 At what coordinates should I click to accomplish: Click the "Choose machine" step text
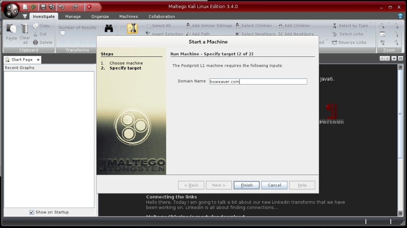(126, 63)
